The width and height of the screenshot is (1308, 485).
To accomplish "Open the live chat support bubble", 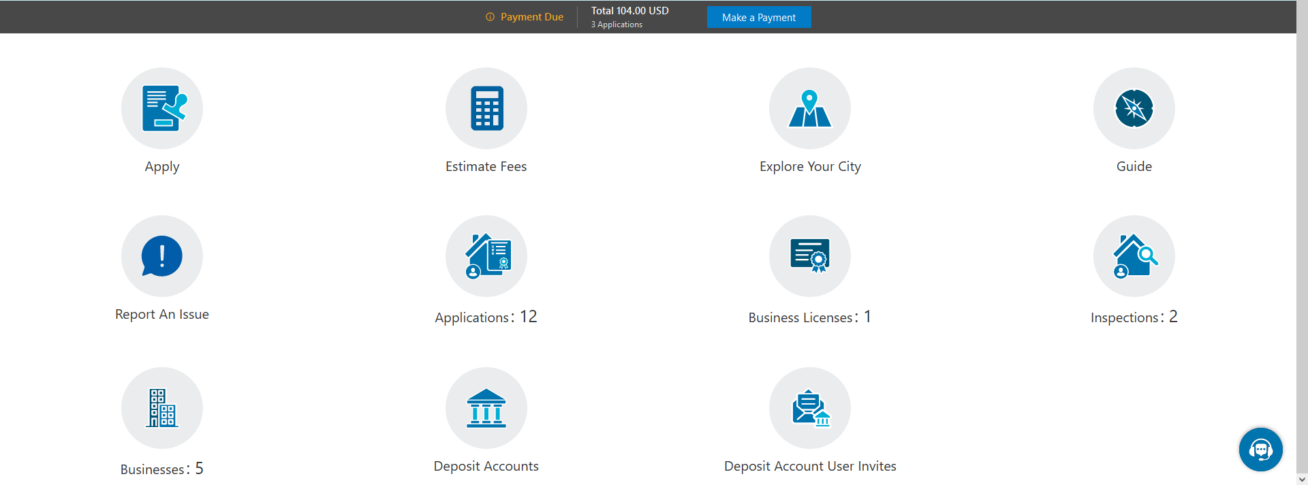I will pos(1261,450).
